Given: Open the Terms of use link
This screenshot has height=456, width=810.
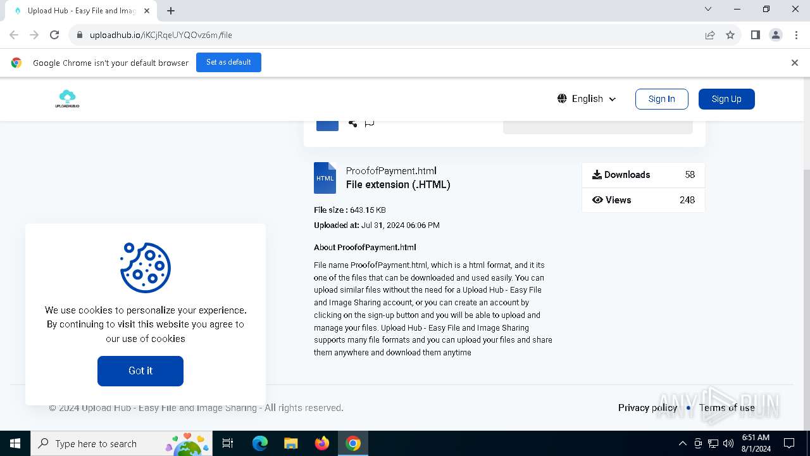Looking at the screenshot, I should (x=726, y=408).
